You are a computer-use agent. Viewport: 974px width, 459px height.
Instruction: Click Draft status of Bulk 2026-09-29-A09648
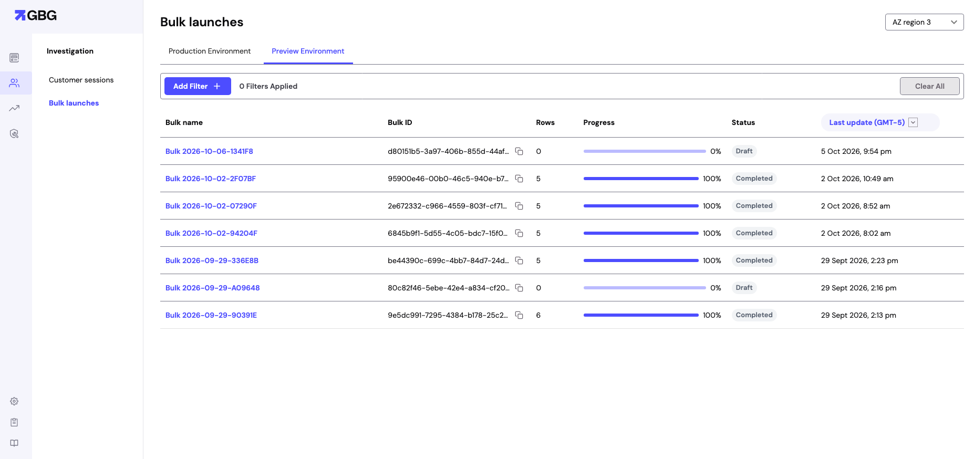(x=744, y=288)
